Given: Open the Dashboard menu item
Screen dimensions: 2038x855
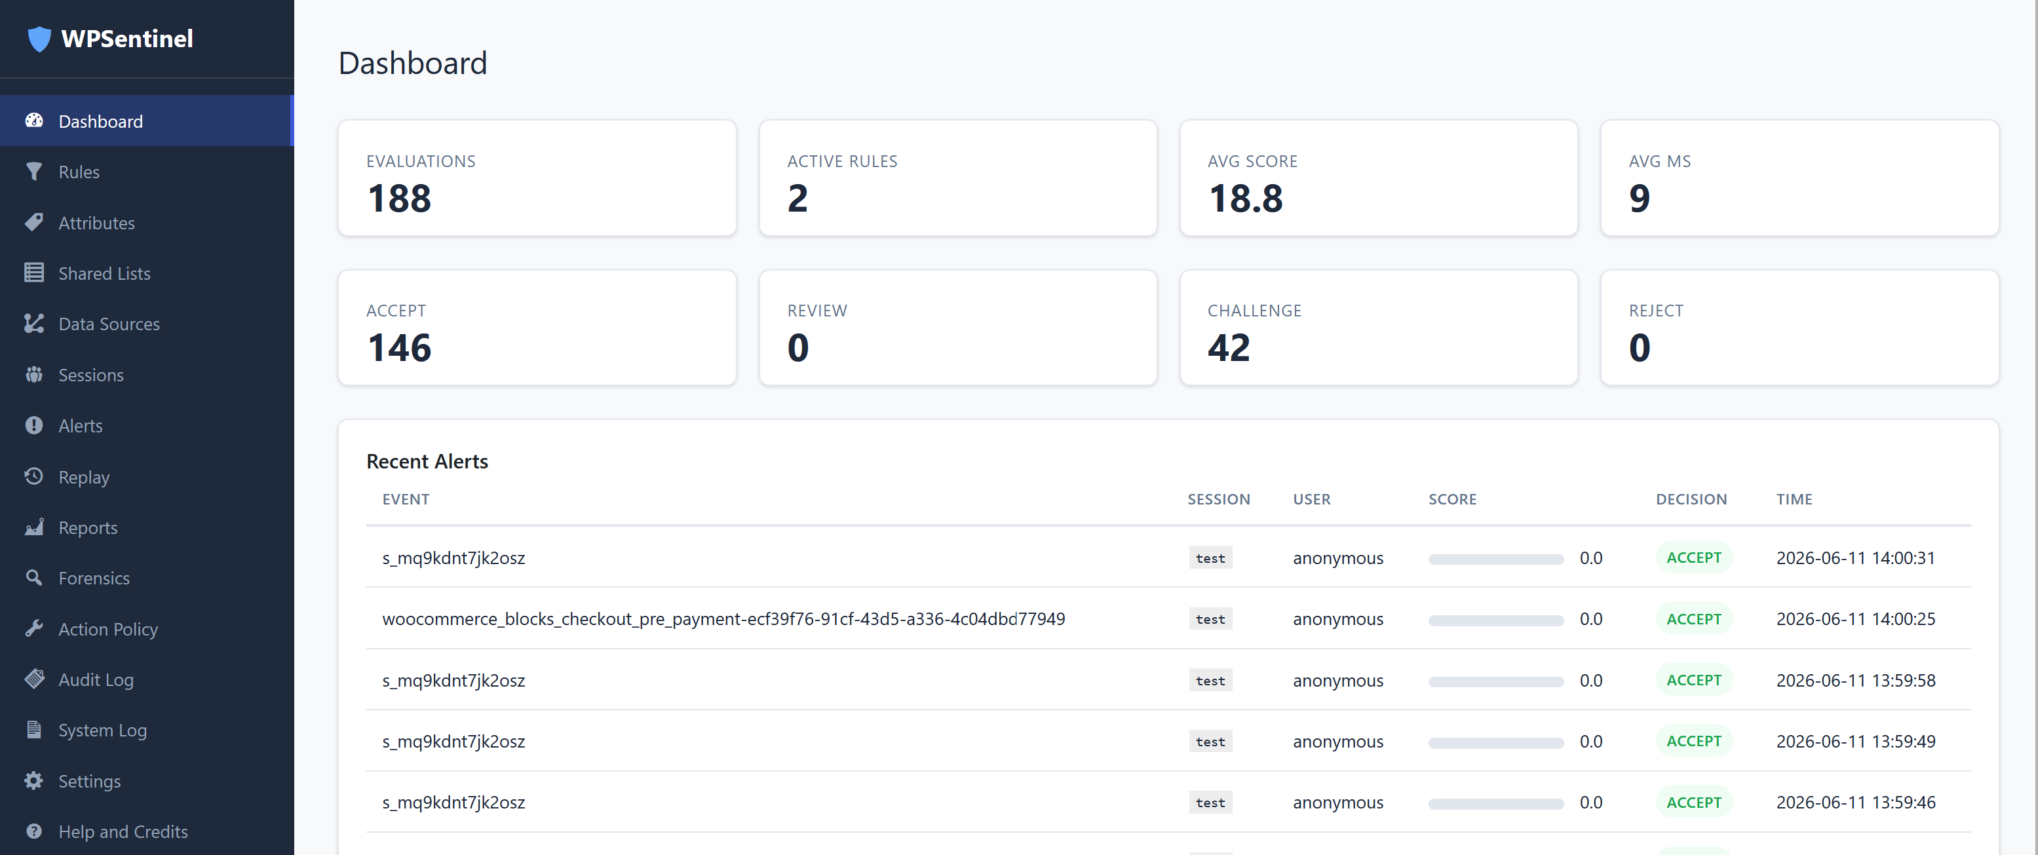Looking at the screenshot, I should pyautogui.click(x=146, y=121).
